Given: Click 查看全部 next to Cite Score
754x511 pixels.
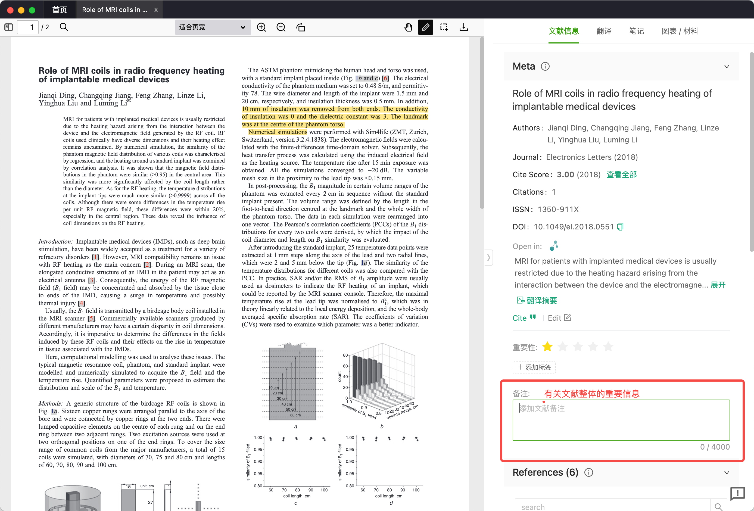Looking at the screenshot, I should click(x=622, y=175).
